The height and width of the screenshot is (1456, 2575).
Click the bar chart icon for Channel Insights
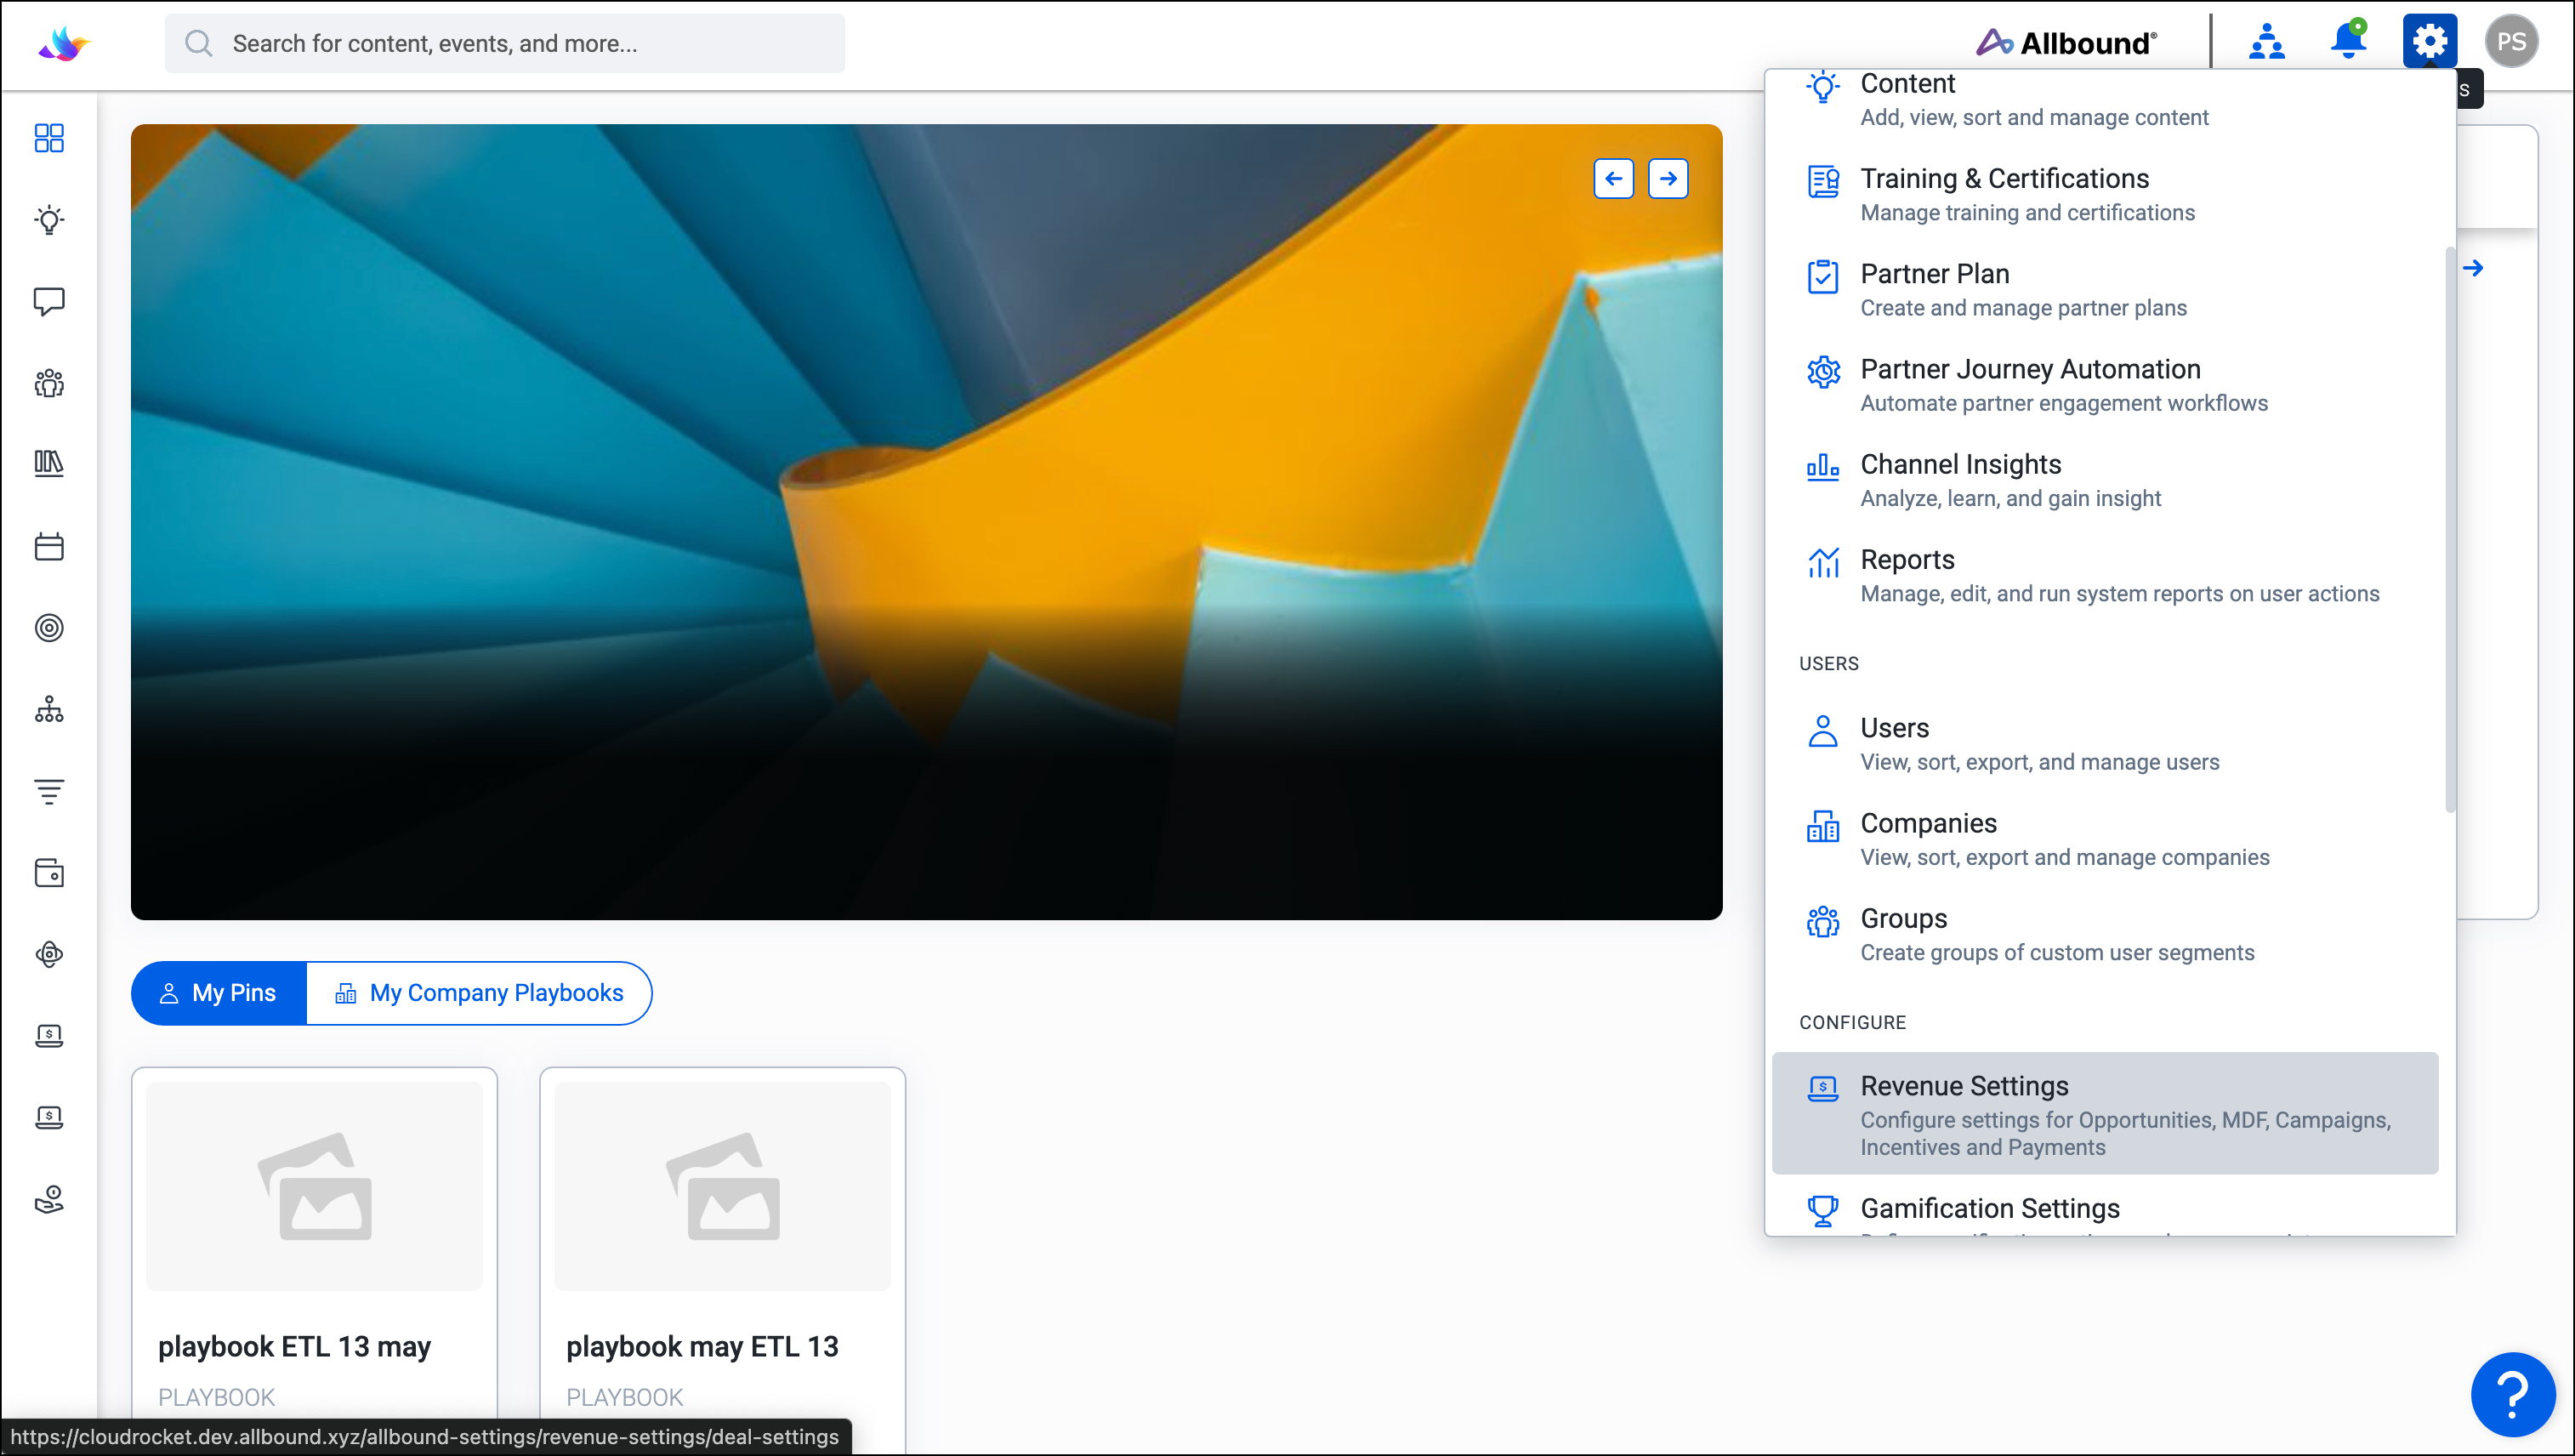(x=1822, y=467)
